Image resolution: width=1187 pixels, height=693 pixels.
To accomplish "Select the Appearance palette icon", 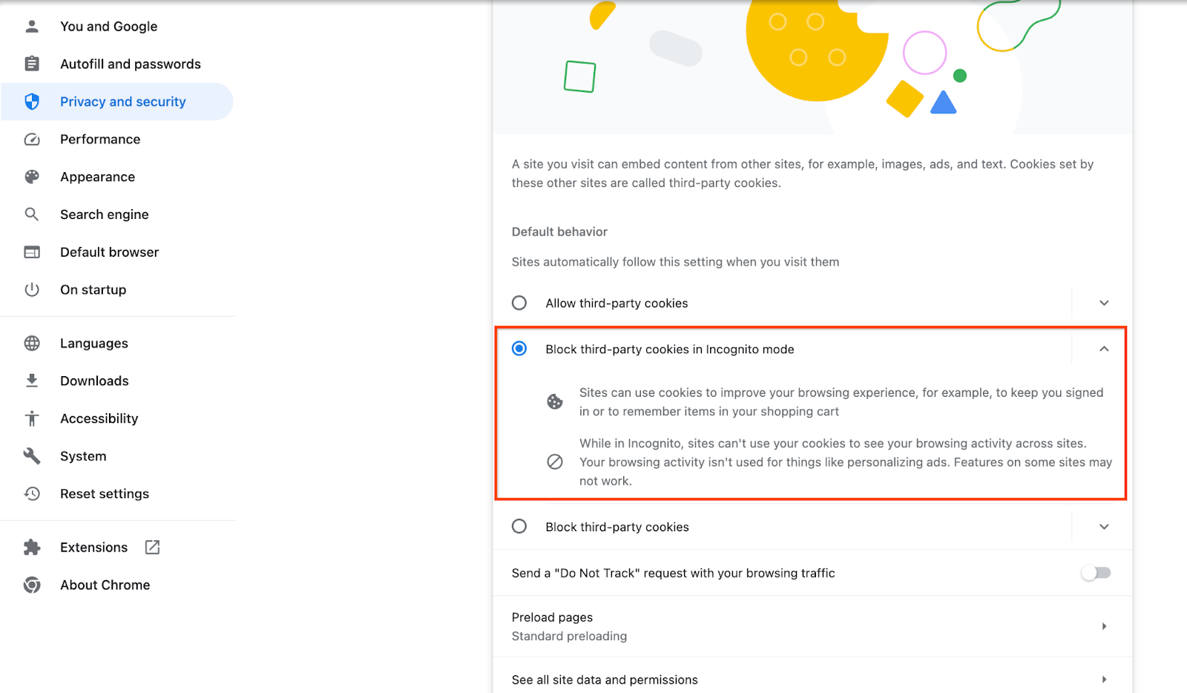I will tap(31, 177).
